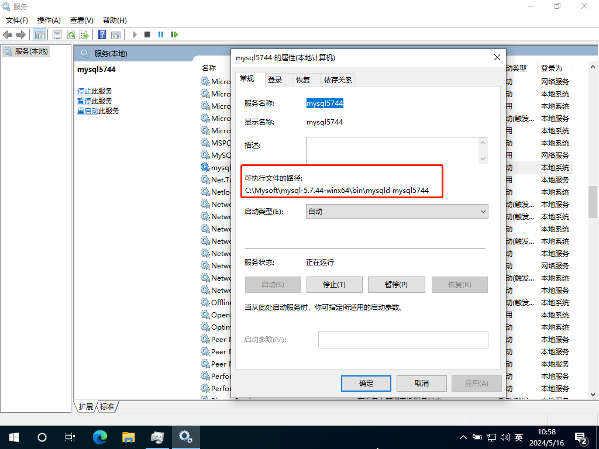The height and width of the screenshot is (449, 599).
Task: Click the Refresh toolbar icon
Action: 71,34
